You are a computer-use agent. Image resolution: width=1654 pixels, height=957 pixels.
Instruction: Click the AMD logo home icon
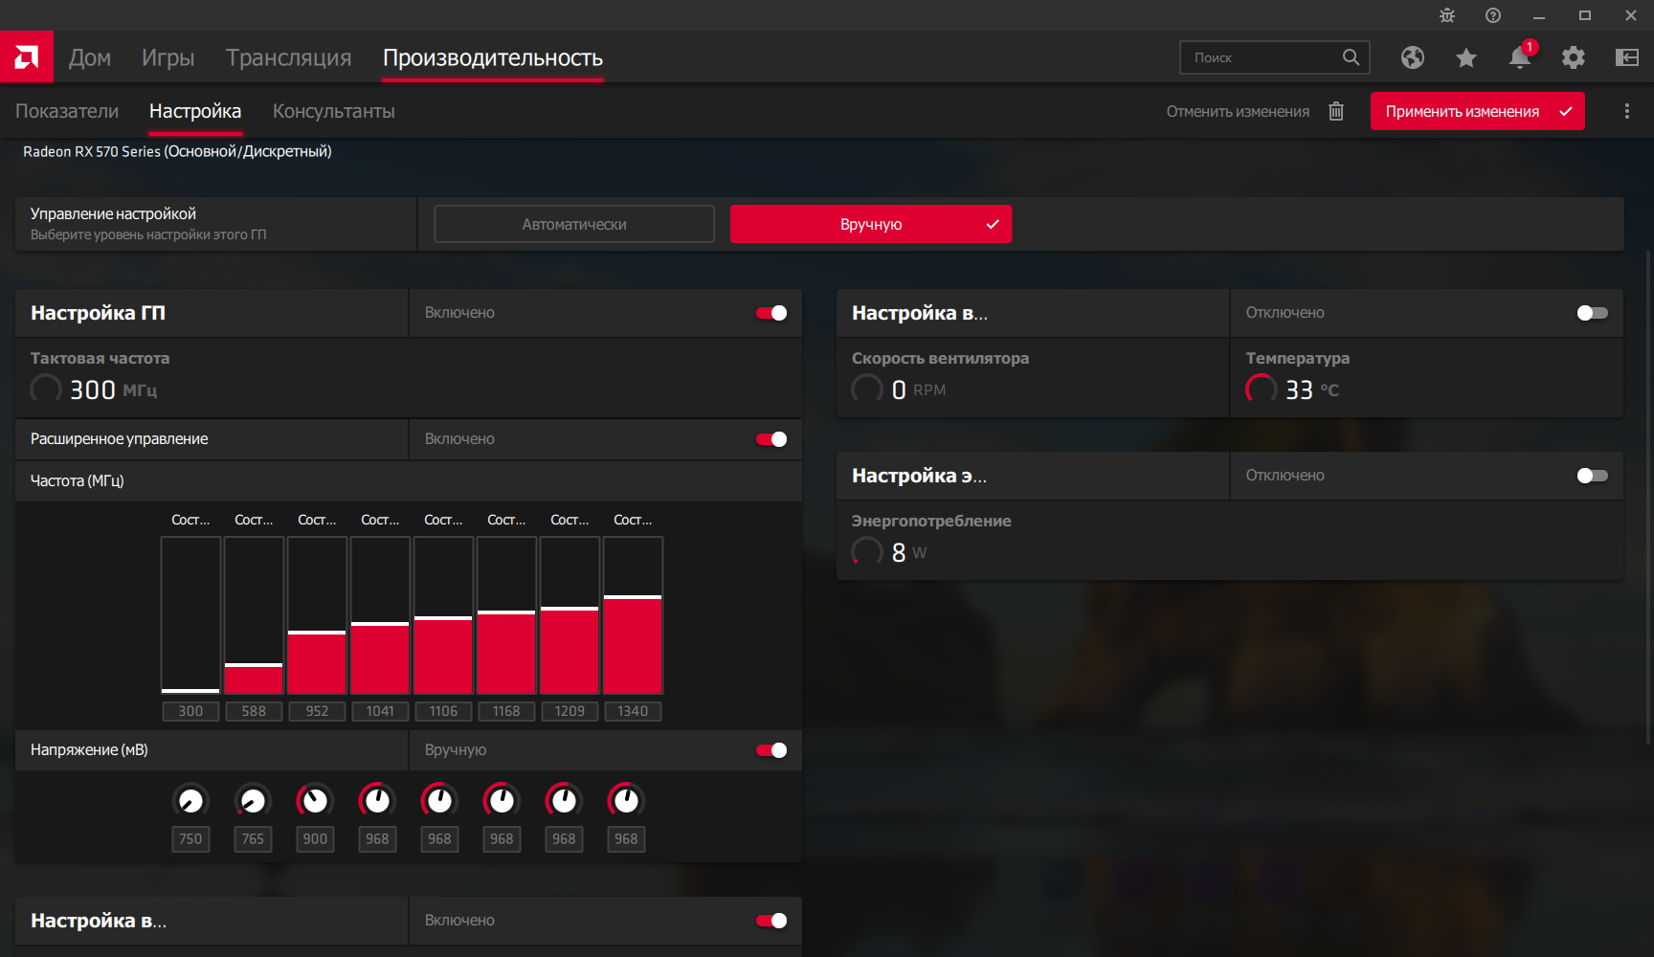(x=27, y=57)
